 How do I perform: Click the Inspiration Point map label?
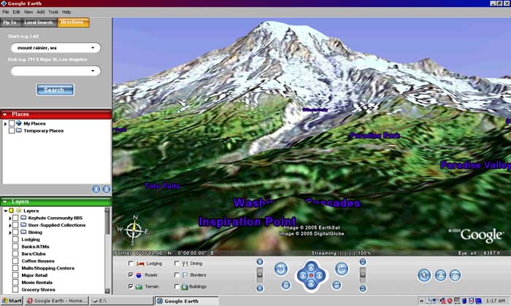(x=247, y=221)
